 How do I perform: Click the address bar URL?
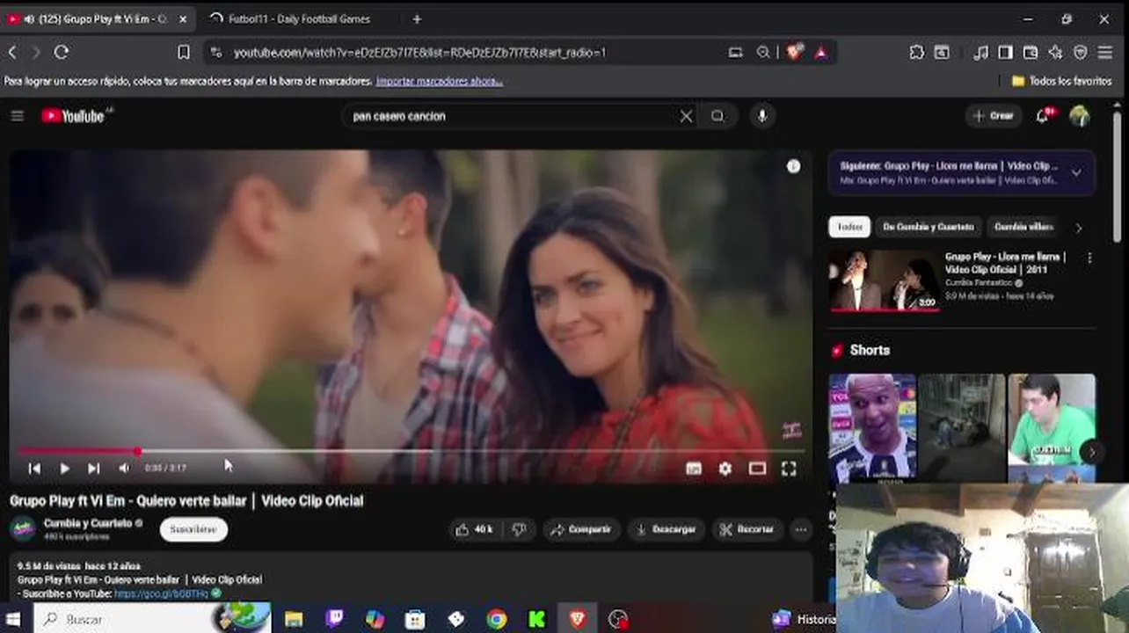pos(419,53)
